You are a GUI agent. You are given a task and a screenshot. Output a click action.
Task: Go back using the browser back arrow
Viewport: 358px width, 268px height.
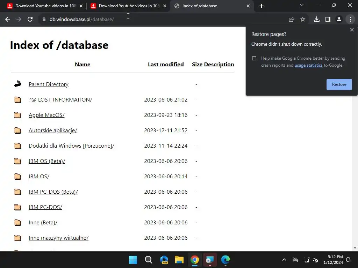click(8, 20)
